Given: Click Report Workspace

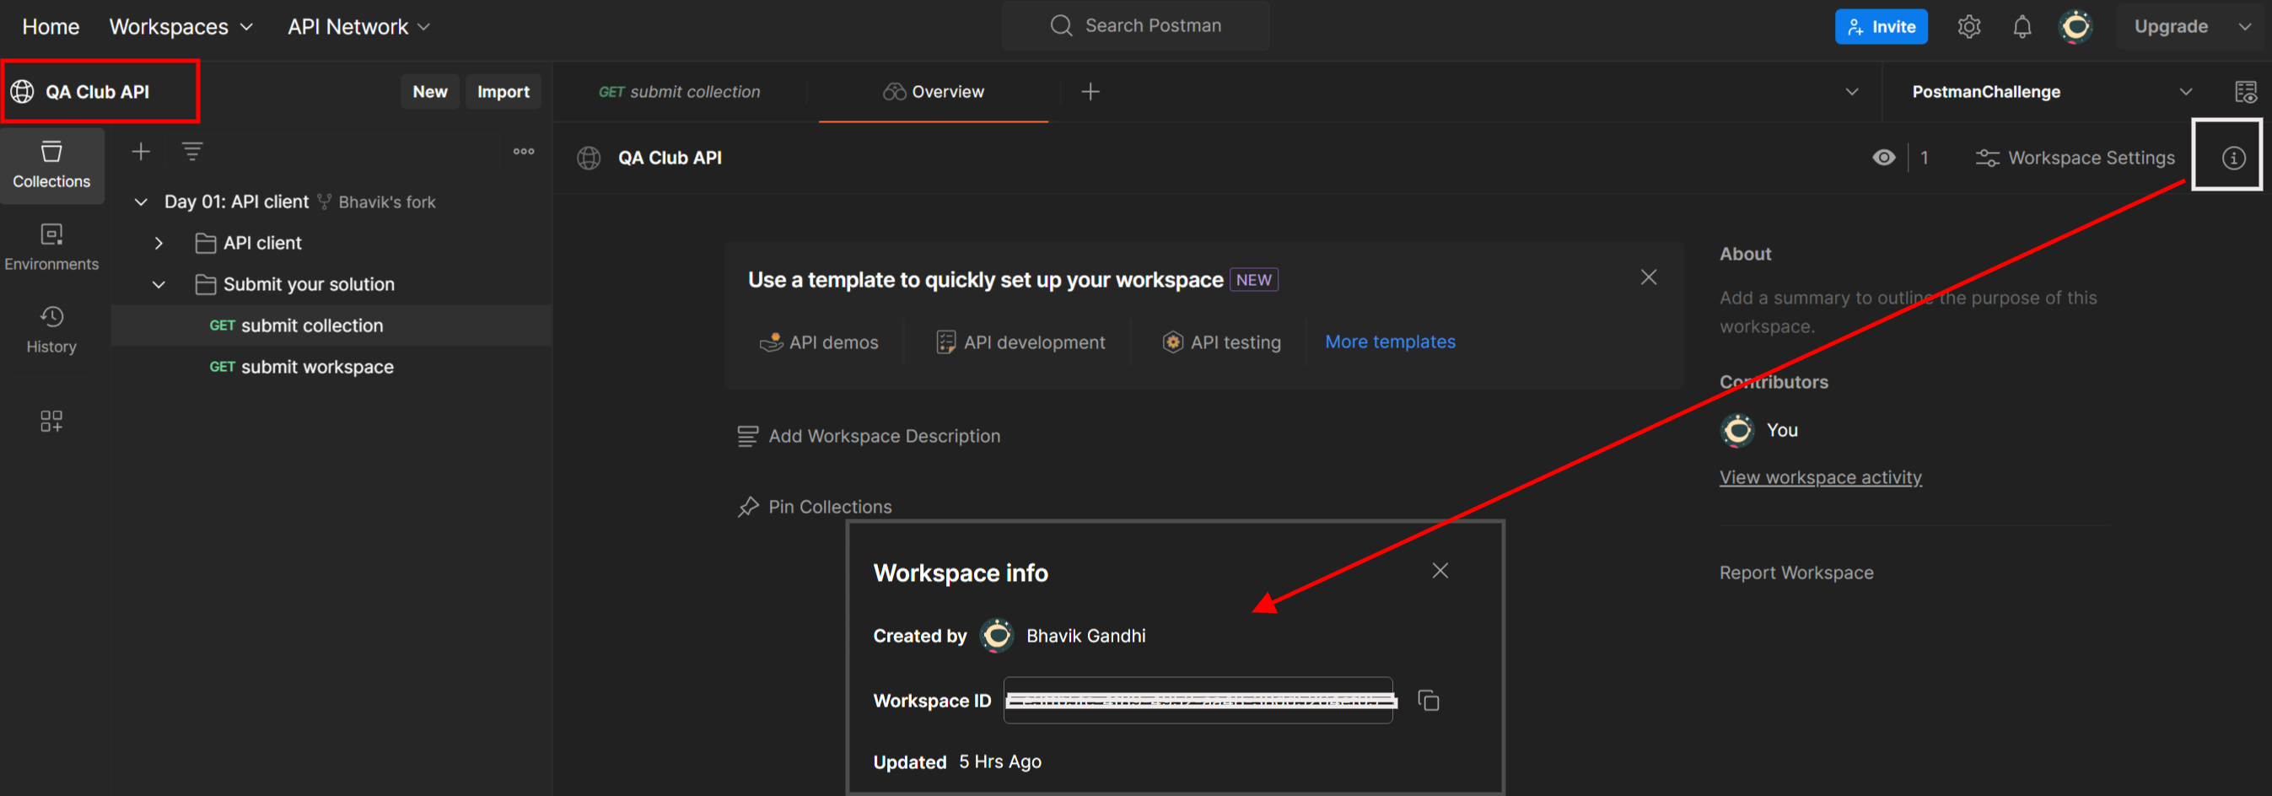Looking at the screenshot, I should (x=1796, y=573).
